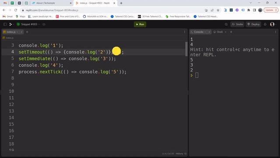Toggle the Replit sidebar panel icon

click(5, 25)
